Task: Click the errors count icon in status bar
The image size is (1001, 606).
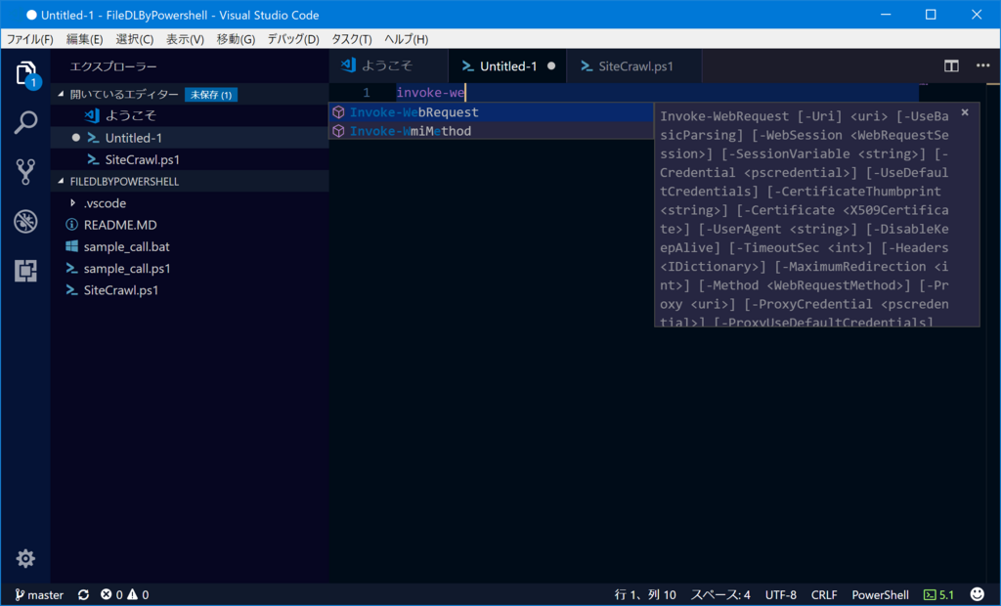Action: 106,594
